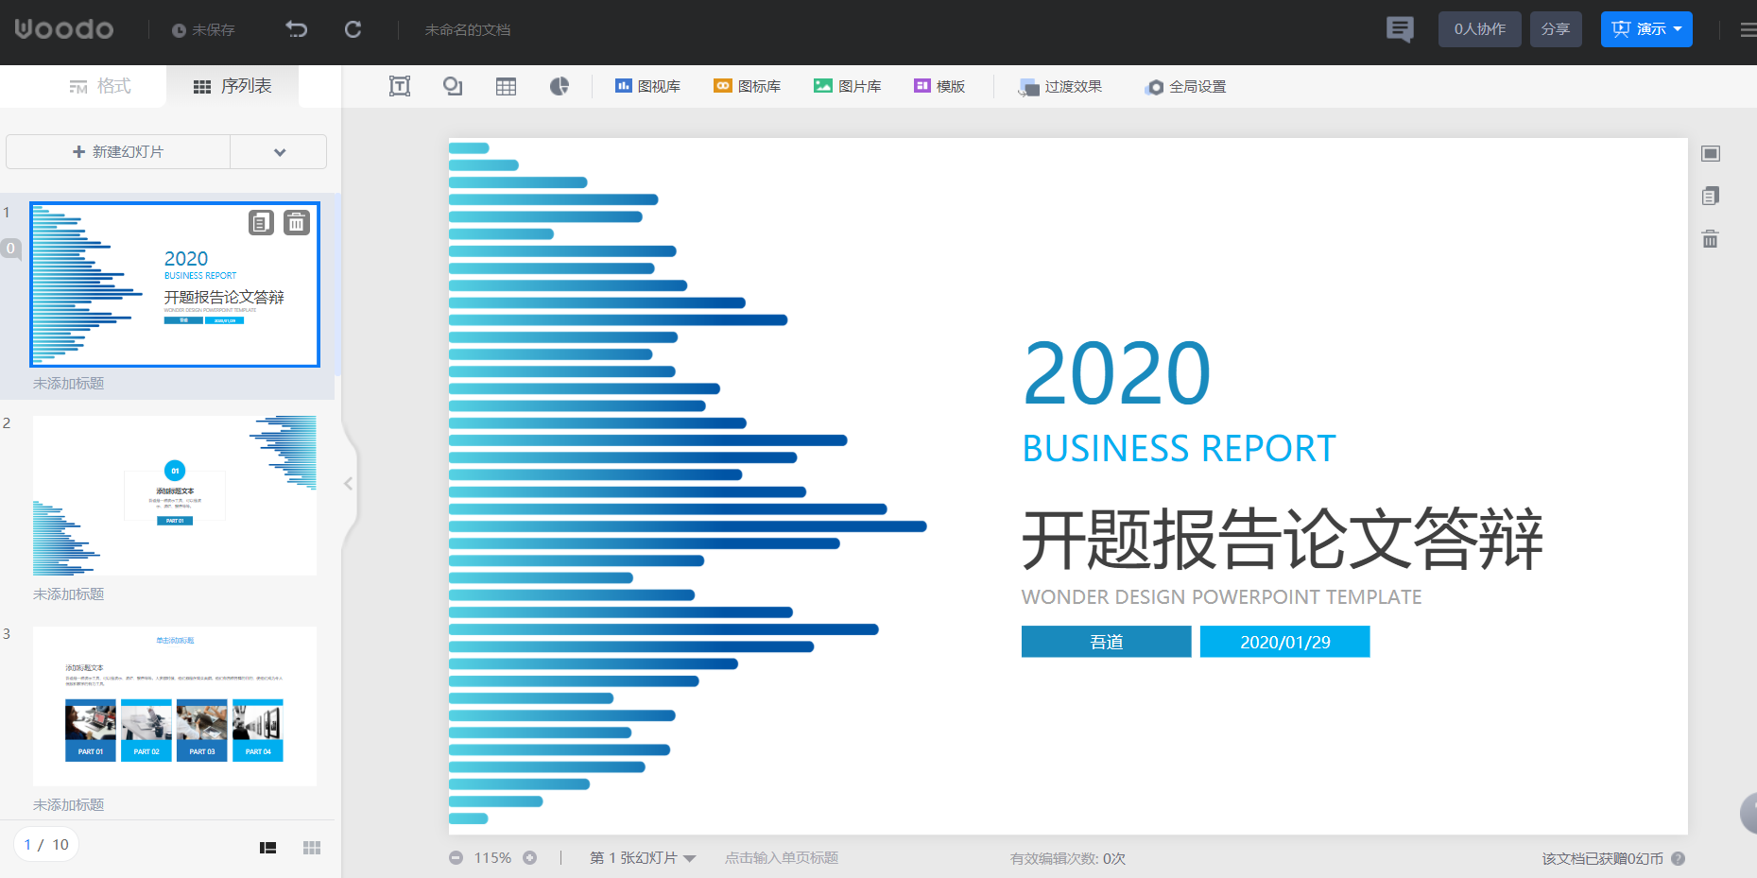Screen dimensions: 1757x878
Task: Redo the last action
Action: [x=353, y=29]
